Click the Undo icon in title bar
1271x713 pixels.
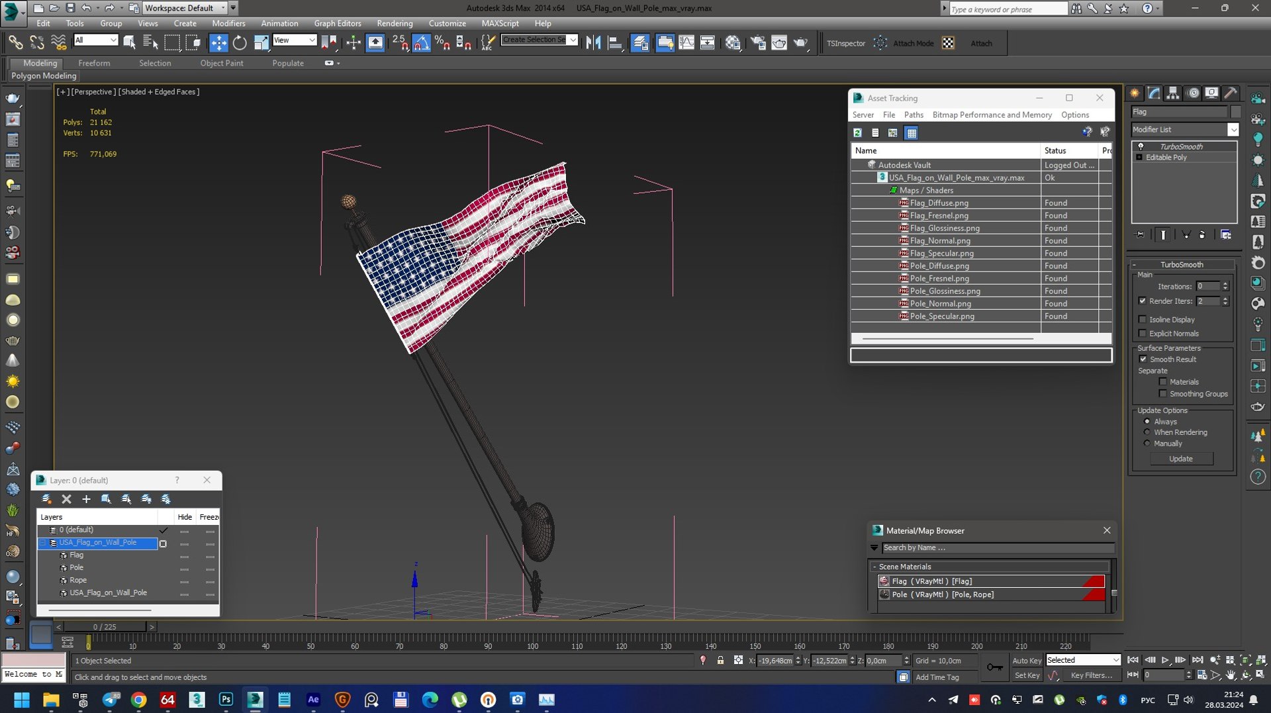[x=86, y=8]
